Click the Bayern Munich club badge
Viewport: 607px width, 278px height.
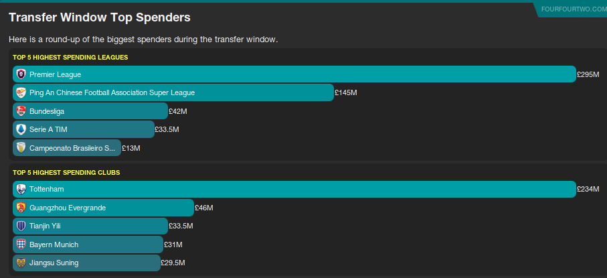[21, 245]
